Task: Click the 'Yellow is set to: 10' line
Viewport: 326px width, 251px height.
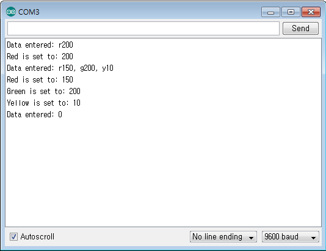Action: (x=44, y=103)
